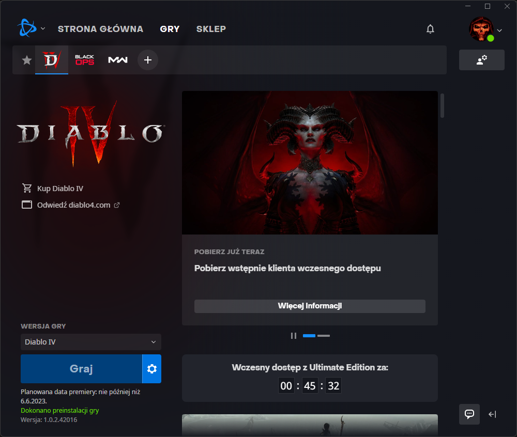
Task: Select the Black Ops game icon
Action: pyautogui.click(x=85, y=60)
